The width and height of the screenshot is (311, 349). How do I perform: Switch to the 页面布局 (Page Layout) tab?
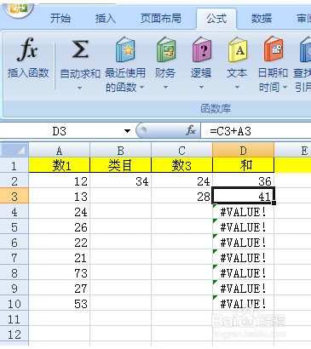pos(161,19)
